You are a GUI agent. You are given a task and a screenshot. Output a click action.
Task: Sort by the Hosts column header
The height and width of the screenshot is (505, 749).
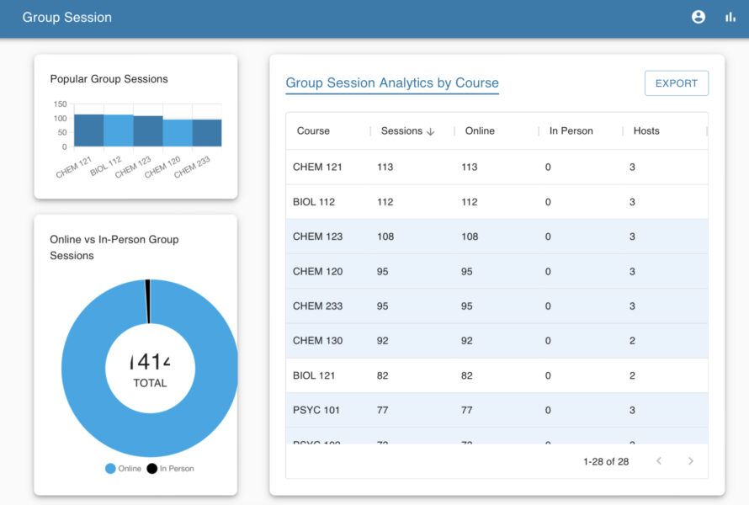pos(646,131)
